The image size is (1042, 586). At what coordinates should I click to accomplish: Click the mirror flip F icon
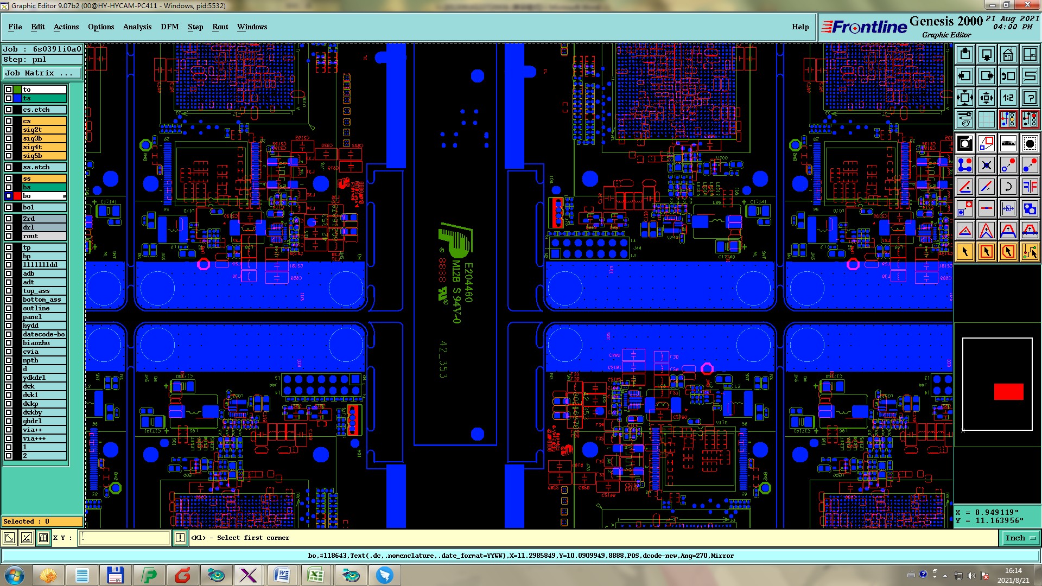click(1030, 187)
